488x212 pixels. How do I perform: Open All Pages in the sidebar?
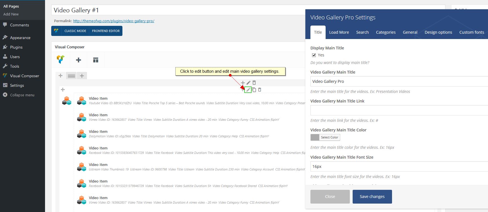11,6
